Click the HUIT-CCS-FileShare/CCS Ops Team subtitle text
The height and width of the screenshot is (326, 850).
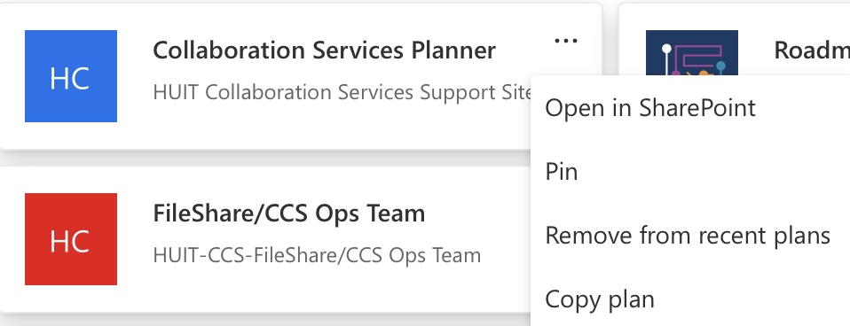click(317, 255)
